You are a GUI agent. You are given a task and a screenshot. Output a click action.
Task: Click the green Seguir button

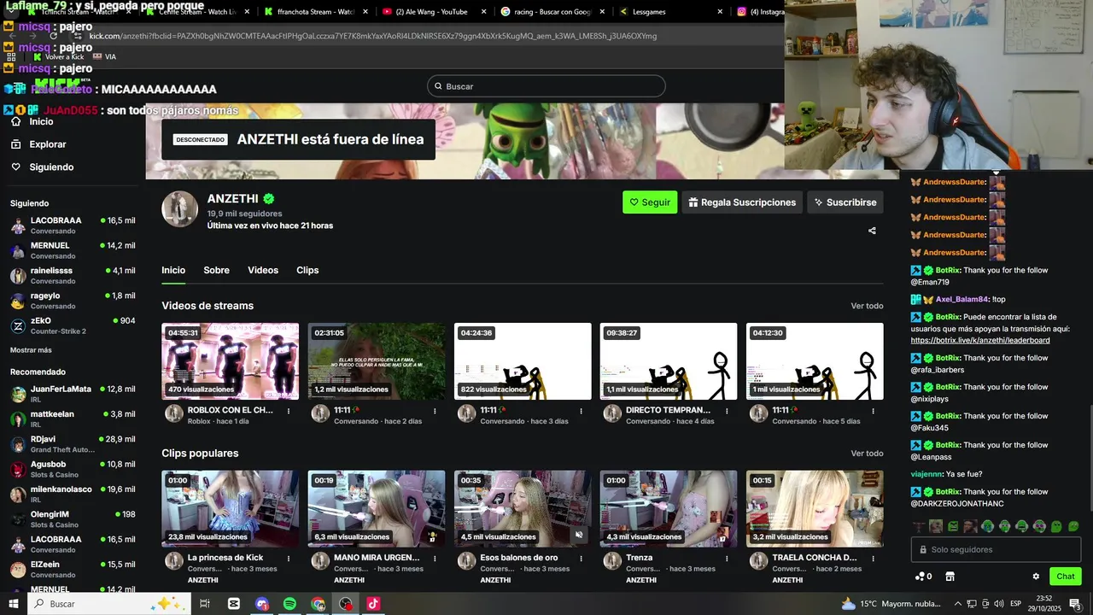point(650,202)
